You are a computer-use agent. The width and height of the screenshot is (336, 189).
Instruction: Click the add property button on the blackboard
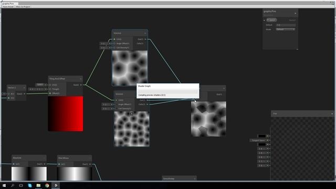point(295,14)
